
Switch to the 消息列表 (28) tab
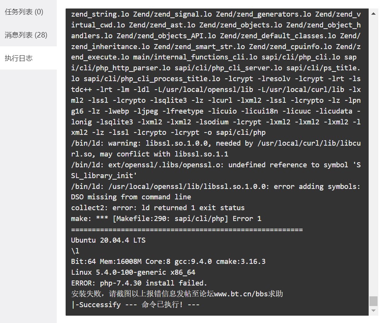coord(26,35)
